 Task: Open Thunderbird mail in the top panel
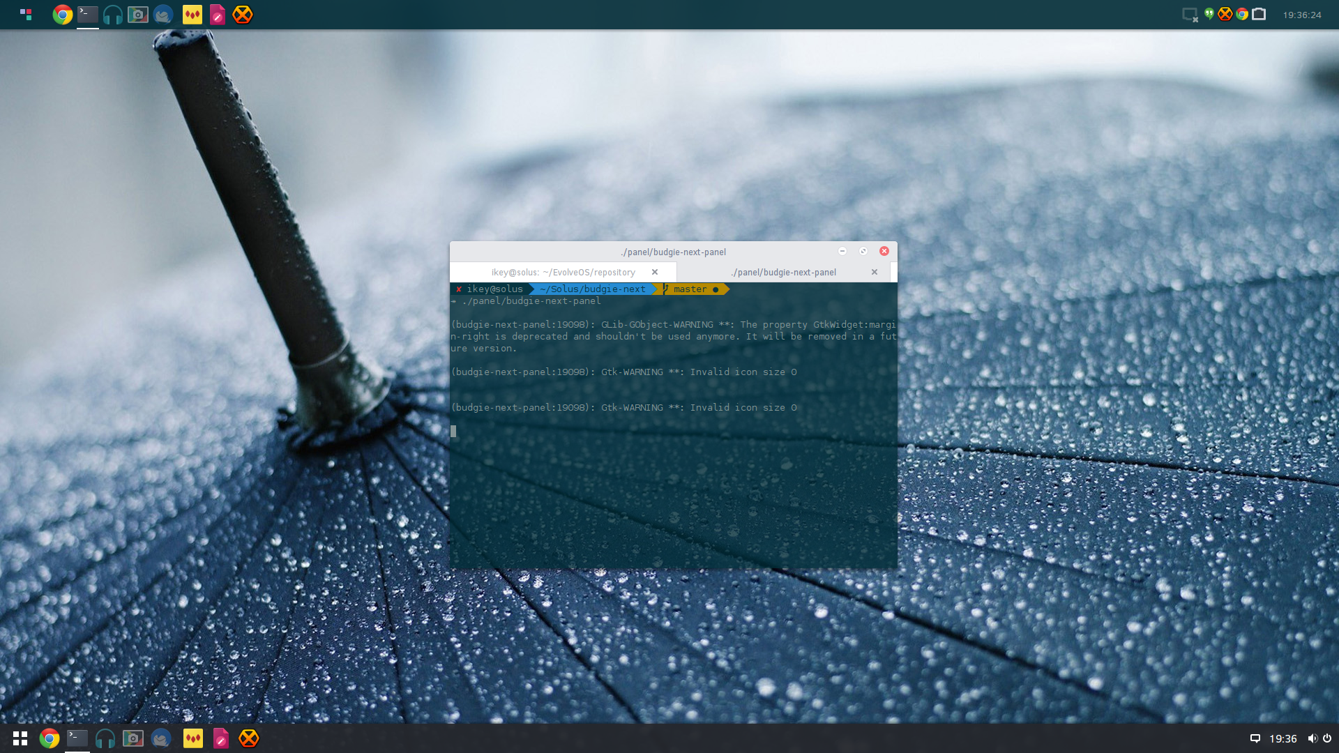(163, 15)
